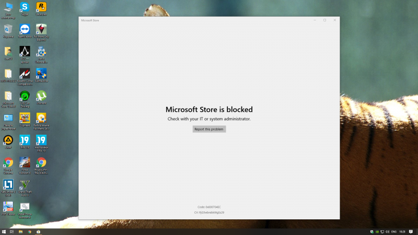Launch the Forza Horizon 4 desktop icon

[x=25, y=162]
